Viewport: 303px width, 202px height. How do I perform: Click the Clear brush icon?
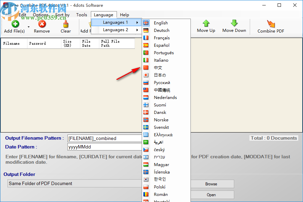tap(66, 24)
